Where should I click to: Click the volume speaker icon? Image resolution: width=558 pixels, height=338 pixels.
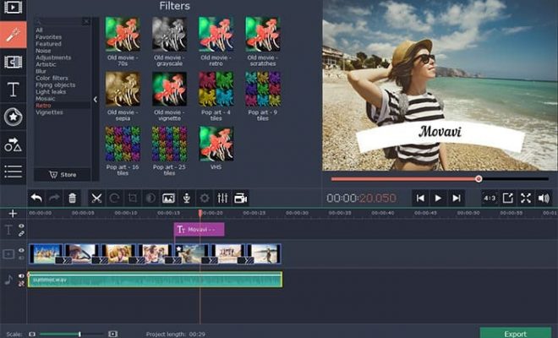pos(544,198)
